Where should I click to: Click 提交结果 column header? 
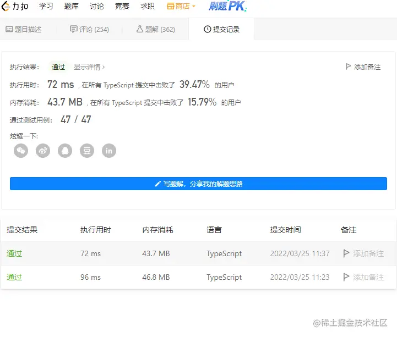(22, 230)
